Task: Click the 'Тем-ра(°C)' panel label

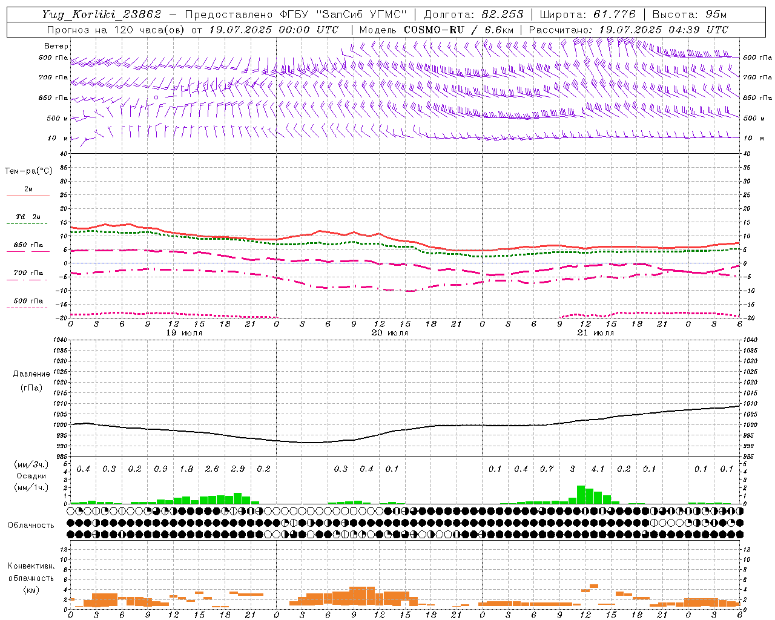Action: click(x=28, y=171)
